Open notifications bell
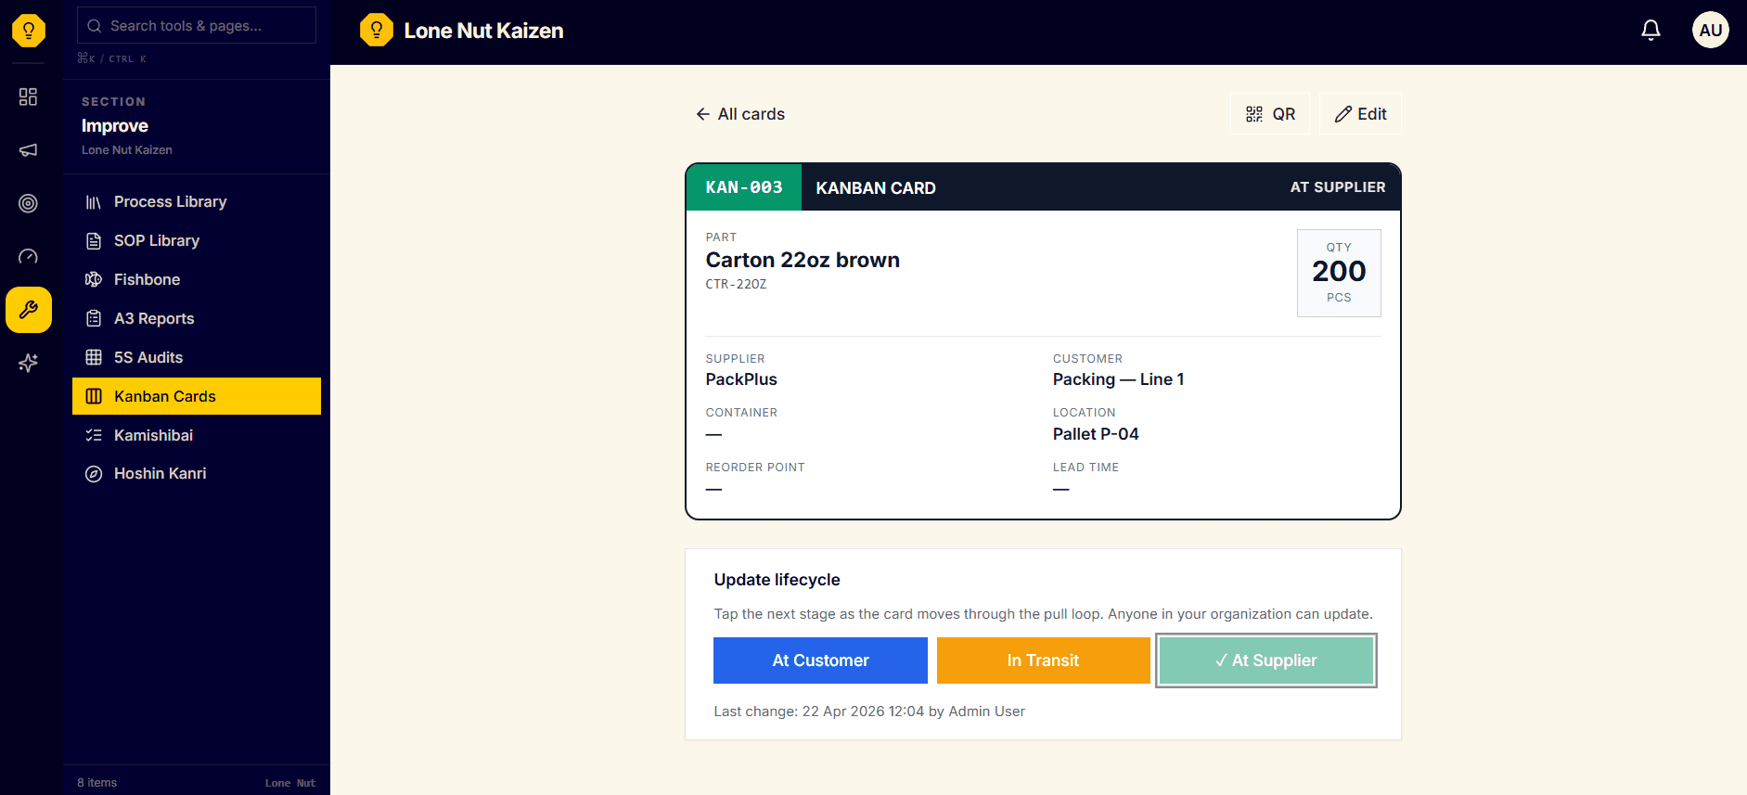Image resolution: width=1747 pixels, height=795 pixels. [1651, 31]
